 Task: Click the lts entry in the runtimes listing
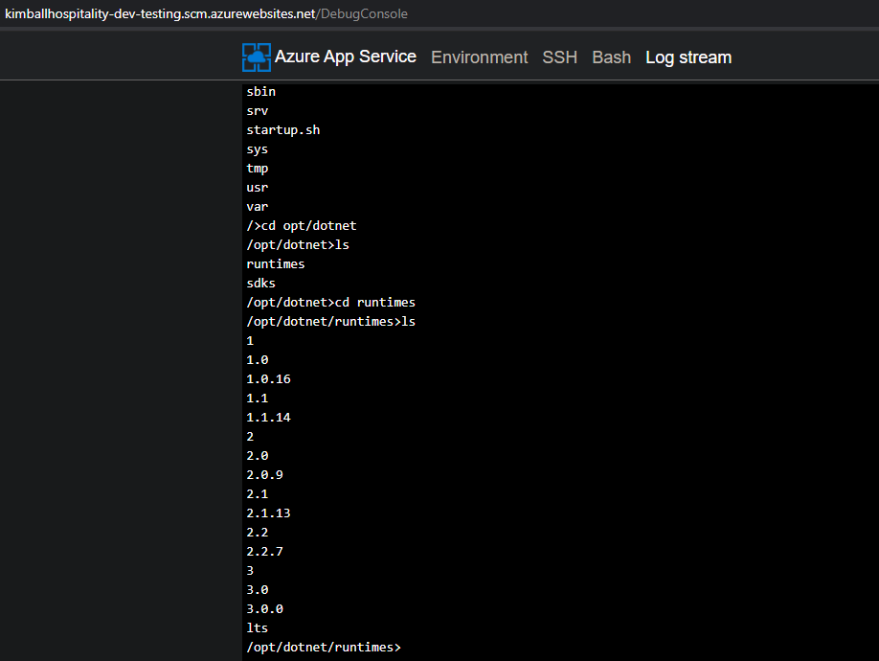click(x=257, y=627)
